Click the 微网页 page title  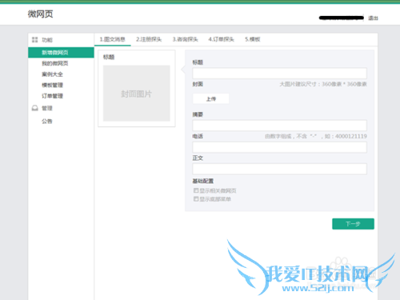pos(40,14)
